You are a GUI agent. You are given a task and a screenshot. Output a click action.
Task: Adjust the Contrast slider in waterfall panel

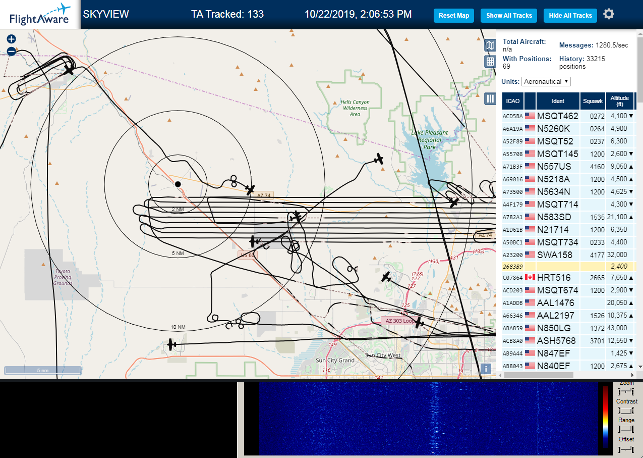coord(626,411)
